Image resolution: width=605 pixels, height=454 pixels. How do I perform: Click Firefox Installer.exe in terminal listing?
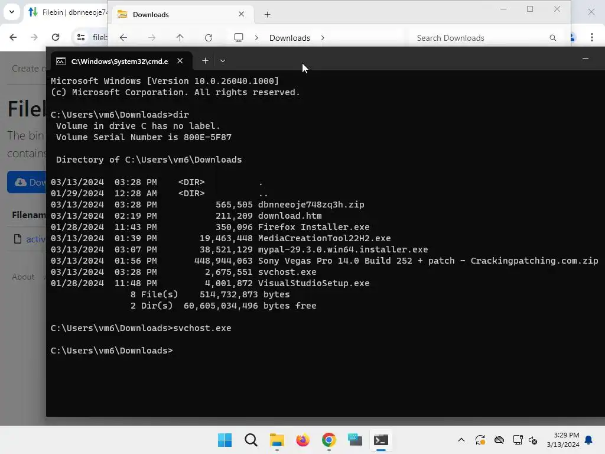[x=314, y=227]
